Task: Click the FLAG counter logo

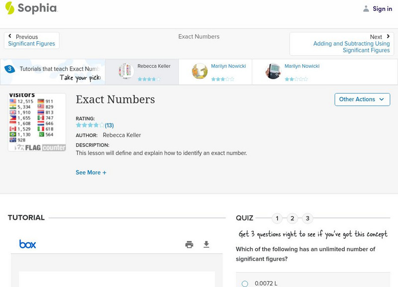Action: (40, 147)
